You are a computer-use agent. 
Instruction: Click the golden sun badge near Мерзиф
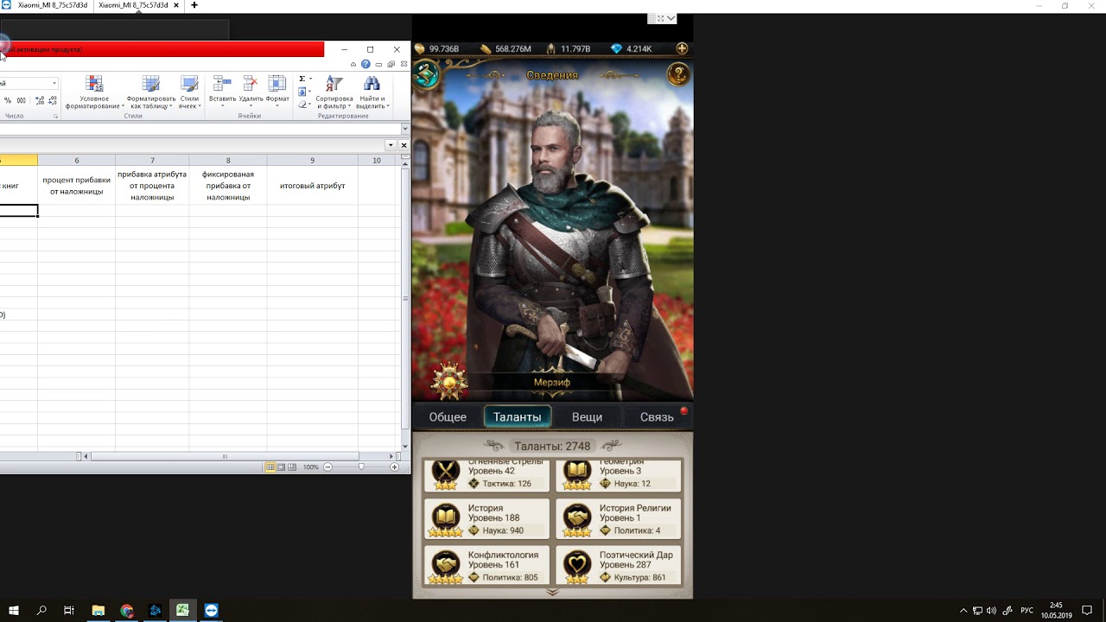tap(449, 382)
